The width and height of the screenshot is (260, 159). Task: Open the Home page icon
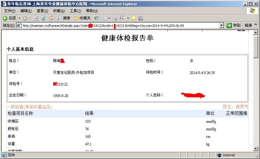pos(51,18)
